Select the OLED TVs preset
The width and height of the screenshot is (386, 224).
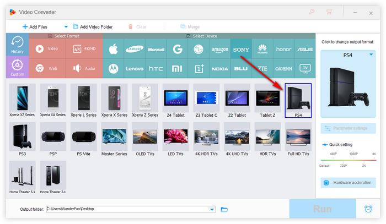click(x=145, y=139)
